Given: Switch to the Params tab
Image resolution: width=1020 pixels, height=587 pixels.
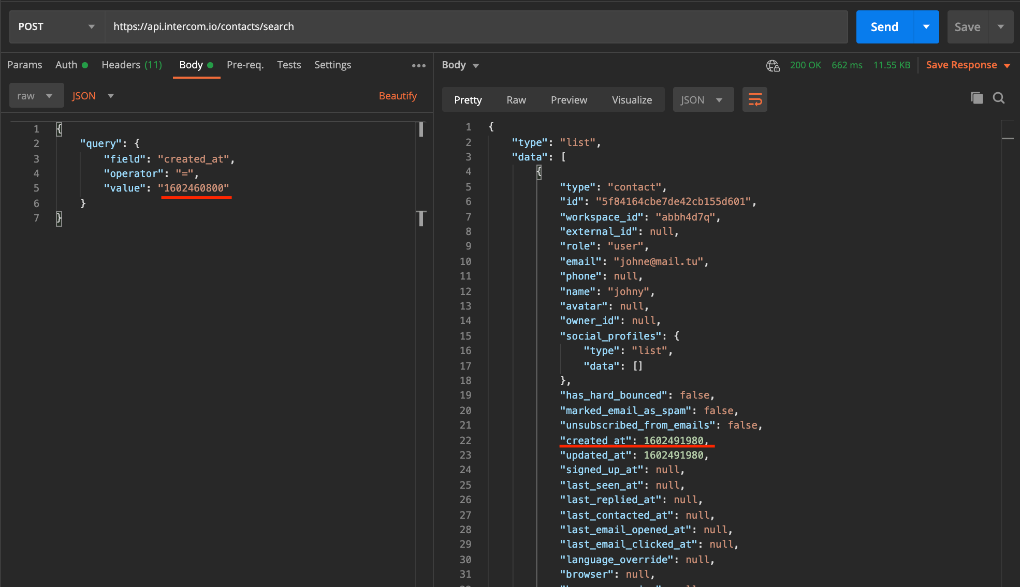Looking at the screenshot, I should click(25, 65).
